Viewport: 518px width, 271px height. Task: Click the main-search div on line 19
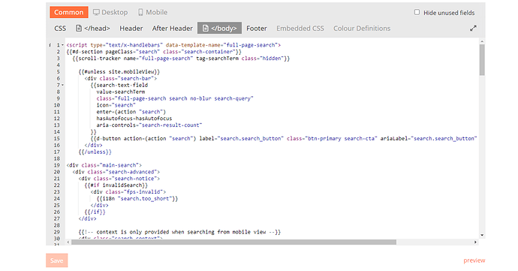point(104,165)
